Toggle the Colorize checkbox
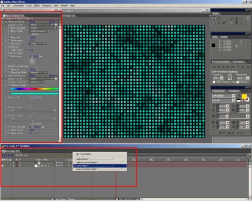 pos(30,124)
